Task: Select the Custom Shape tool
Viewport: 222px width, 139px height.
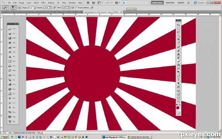Action: pyautogui.click(x=178, y=87)
